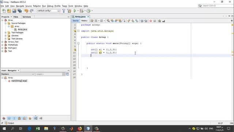Open File Explorer from the taskbar
Image resolution: width=234 pixels, height=132 pixels.
(x=46, y=128)
